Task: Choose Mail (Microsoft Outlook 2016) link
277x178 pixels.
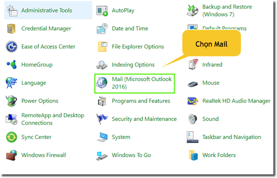Action: pos(142,83)
